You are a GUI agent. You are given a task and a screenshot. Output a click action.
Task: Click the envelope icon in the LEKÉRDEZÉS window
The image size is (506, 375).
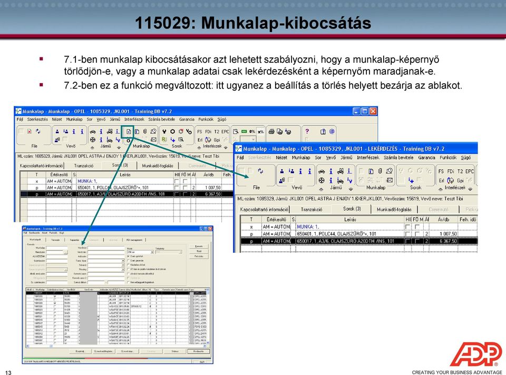click(390, 180)
